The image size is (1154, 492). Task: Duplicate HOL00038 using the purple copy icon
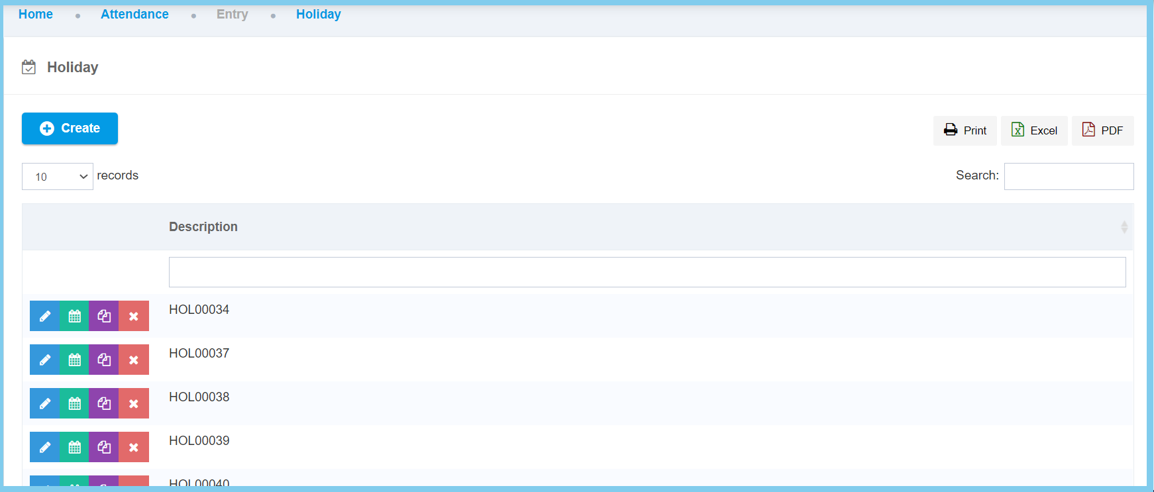tap(104, 403)
